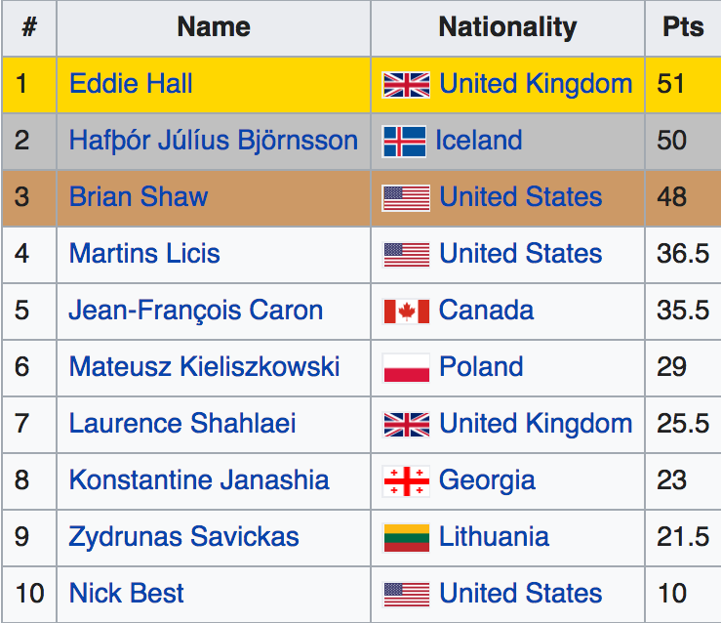Visit the Jean-François Caron link
Image resolution: width=721 pixels, height=623 pixels.
195,311
